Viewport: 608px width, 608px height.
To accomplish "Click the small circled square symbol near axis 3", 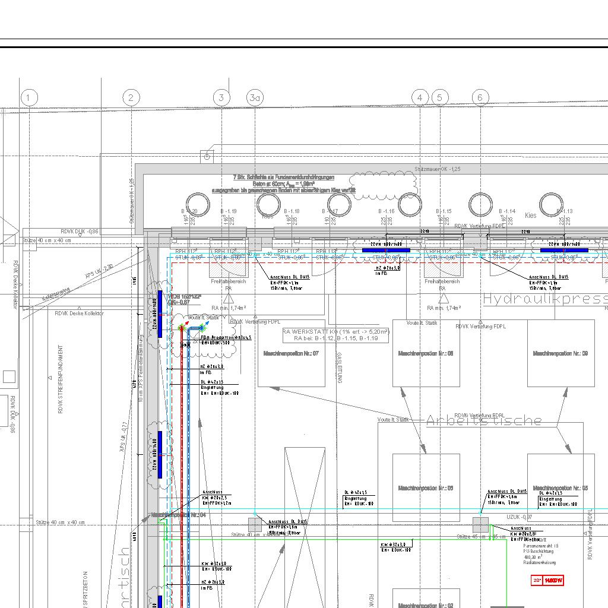I will point(207,157).
